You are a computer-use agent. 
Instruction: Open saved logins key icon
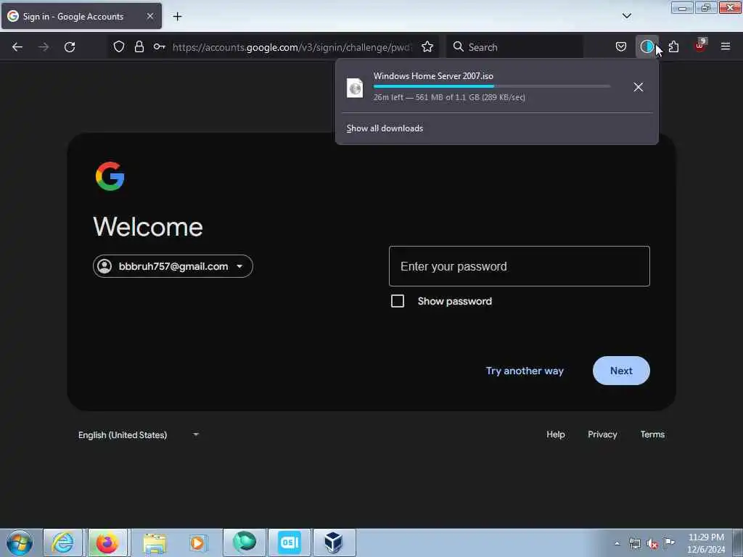click(159, 46)
